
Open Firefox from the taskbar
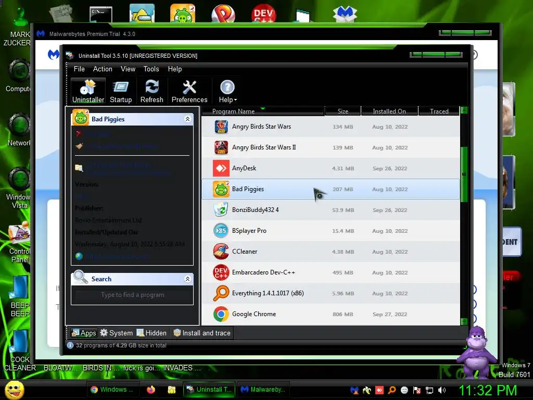point(151,390)
